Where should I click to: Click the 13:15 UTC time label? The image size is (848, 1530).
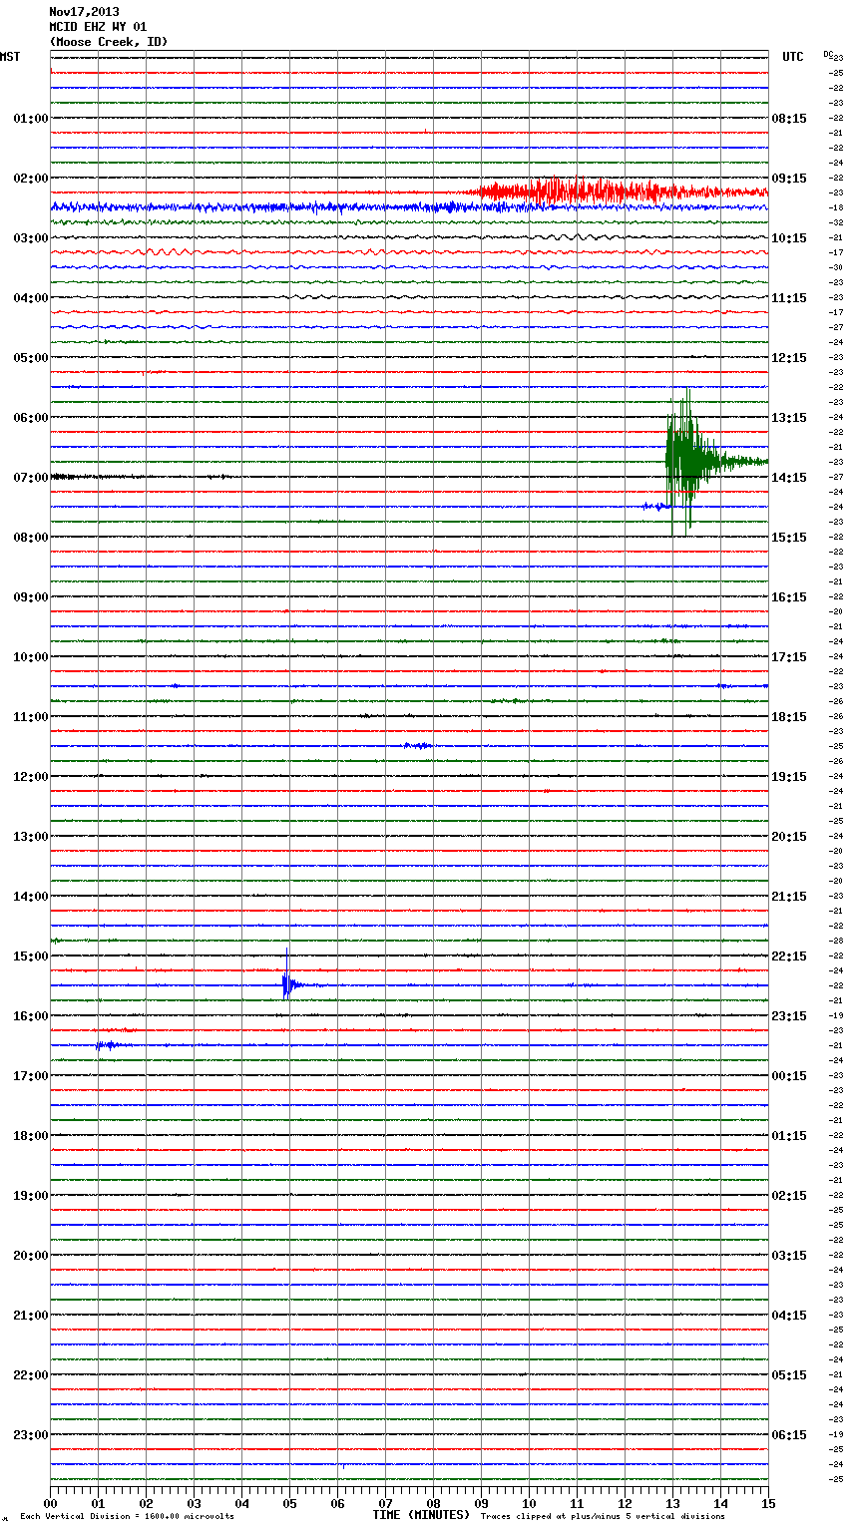click(x=789, y=417)
